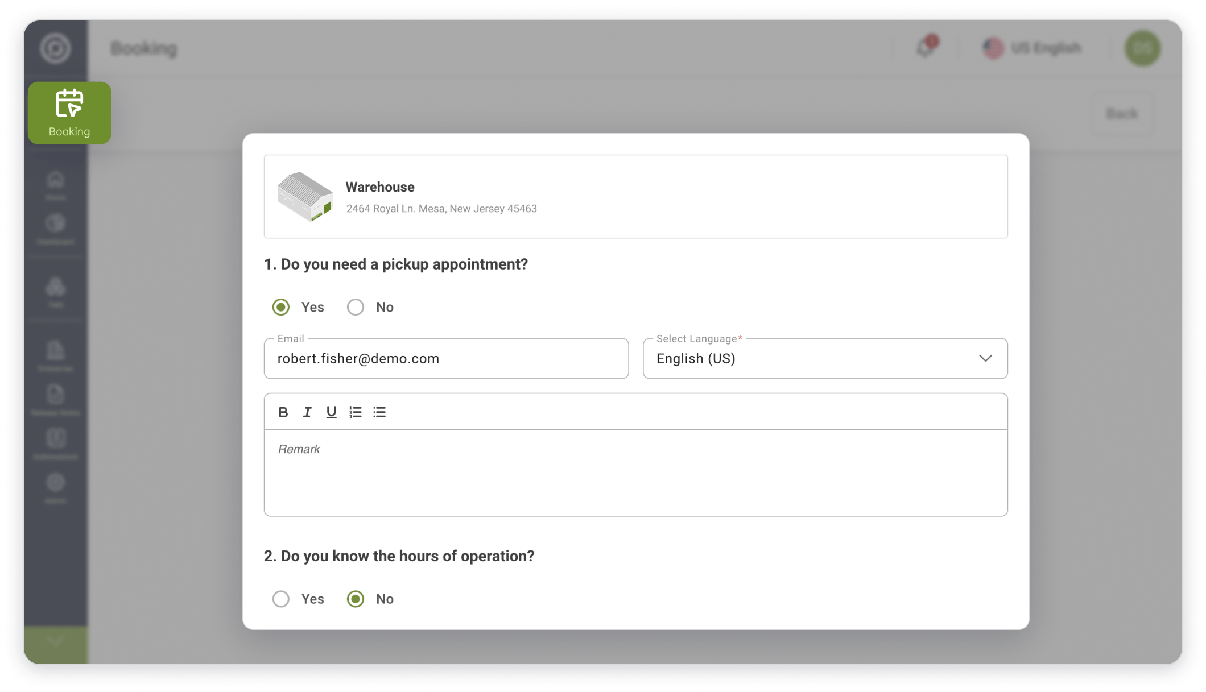Apply bold formatting in remark editor
Viewport: 1206px width, 692px height.
283,412
